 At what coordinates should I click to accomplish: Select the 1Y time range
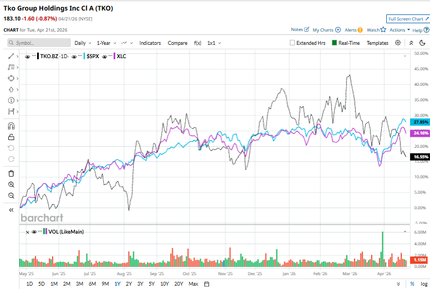117,284
